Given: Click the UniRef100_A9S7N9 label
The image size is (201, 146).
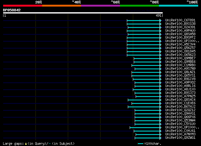Looking at the screenshot, I should [x=180, y=69].
